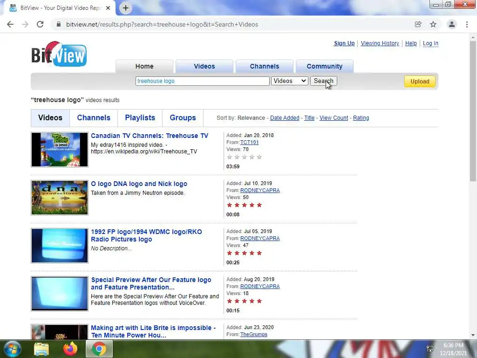Select the Videos results tab
Screen dimensions: 477x358
(50, 118)
